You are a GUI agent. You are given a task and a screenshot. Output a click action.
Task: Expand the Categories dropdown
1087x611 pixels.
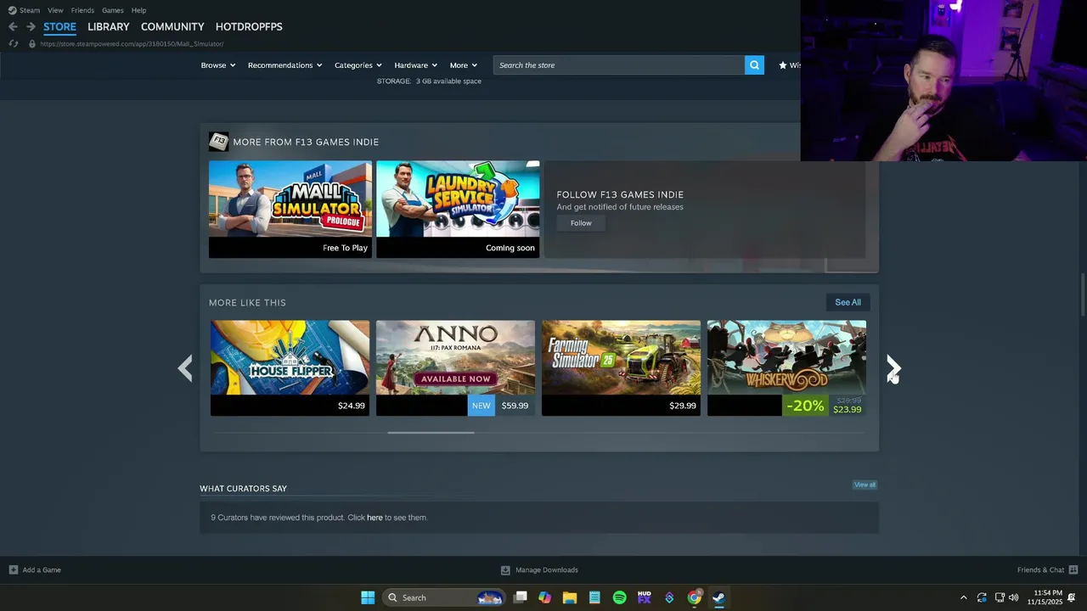[x=358, y=65]
